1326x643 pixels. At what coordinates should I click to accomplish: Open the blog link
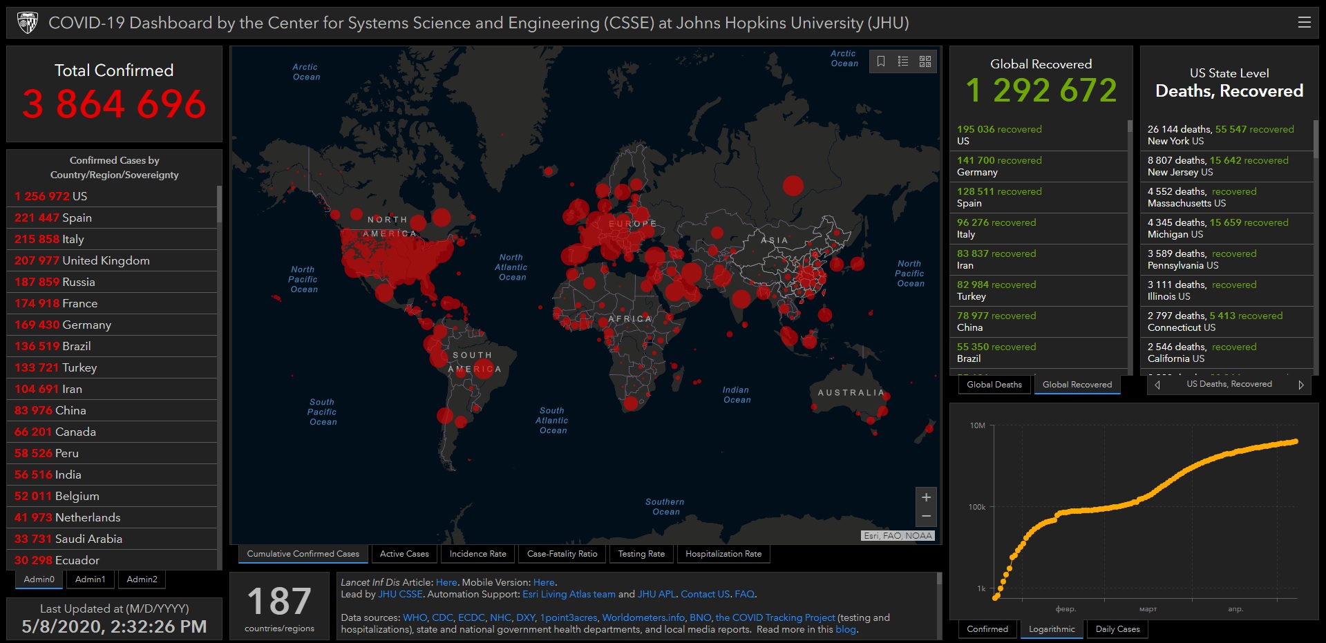pos(845,629)
